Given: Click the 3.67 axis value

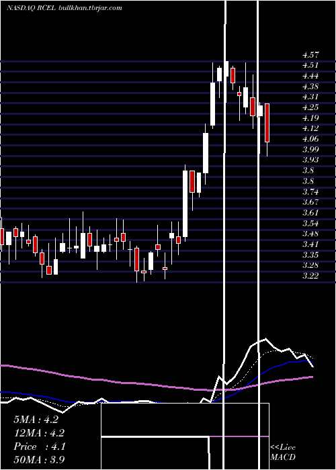Looking at the screenshot, I should click(x=310, y=202).
